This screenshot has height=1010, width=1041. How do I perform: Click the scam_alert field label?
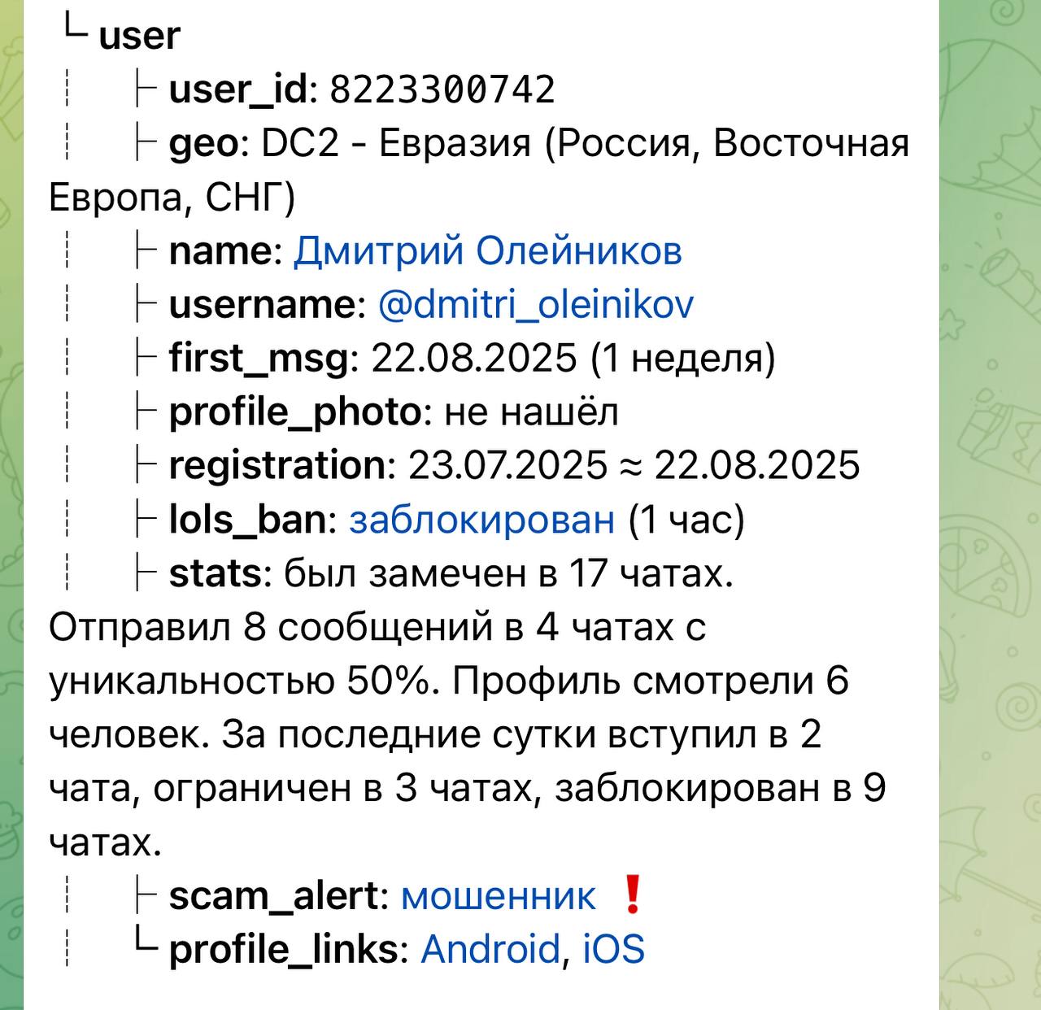point(274,897)
